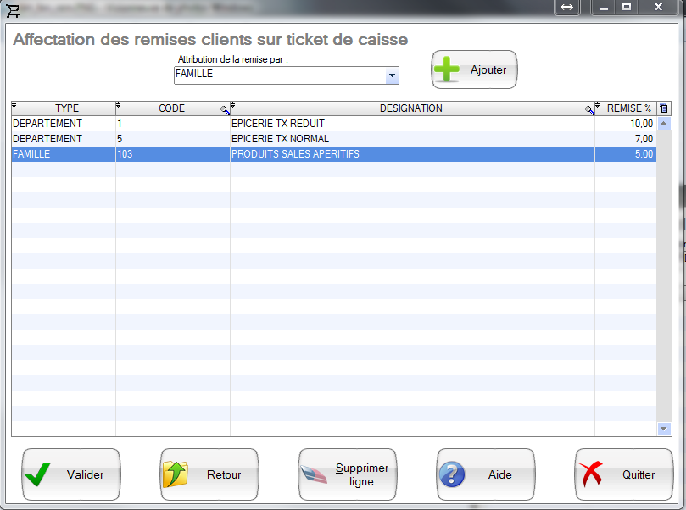This screenshot has width=686, height=510.
Task: Click Supprimer ligne eraser button
Action: click(348, 474)
